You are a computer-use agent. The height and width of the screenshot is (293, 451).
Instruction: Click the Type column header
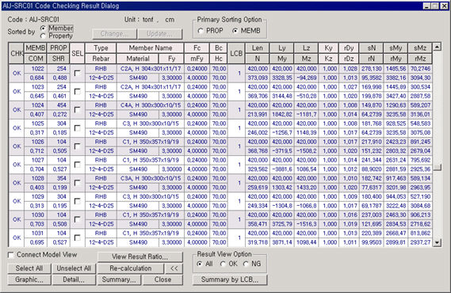101,48
